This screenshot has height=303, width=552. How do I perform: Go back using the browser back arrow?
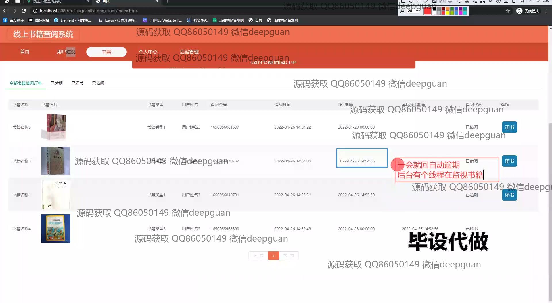click(5, 11)
